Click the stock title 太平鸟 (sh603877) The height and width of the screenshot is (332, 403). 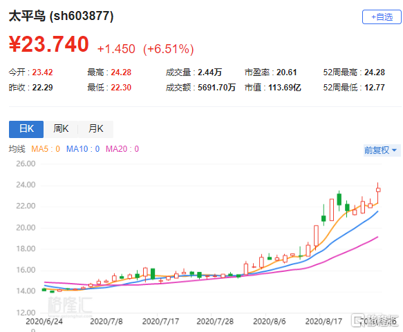(61, 16)
